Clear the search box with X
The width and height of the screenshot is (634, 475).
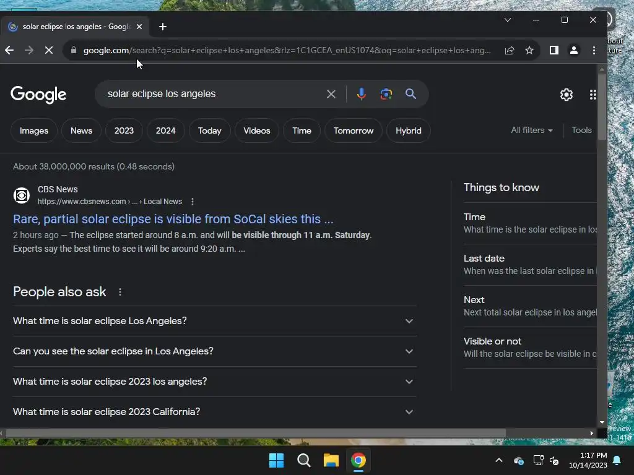[x=331, y=94]
